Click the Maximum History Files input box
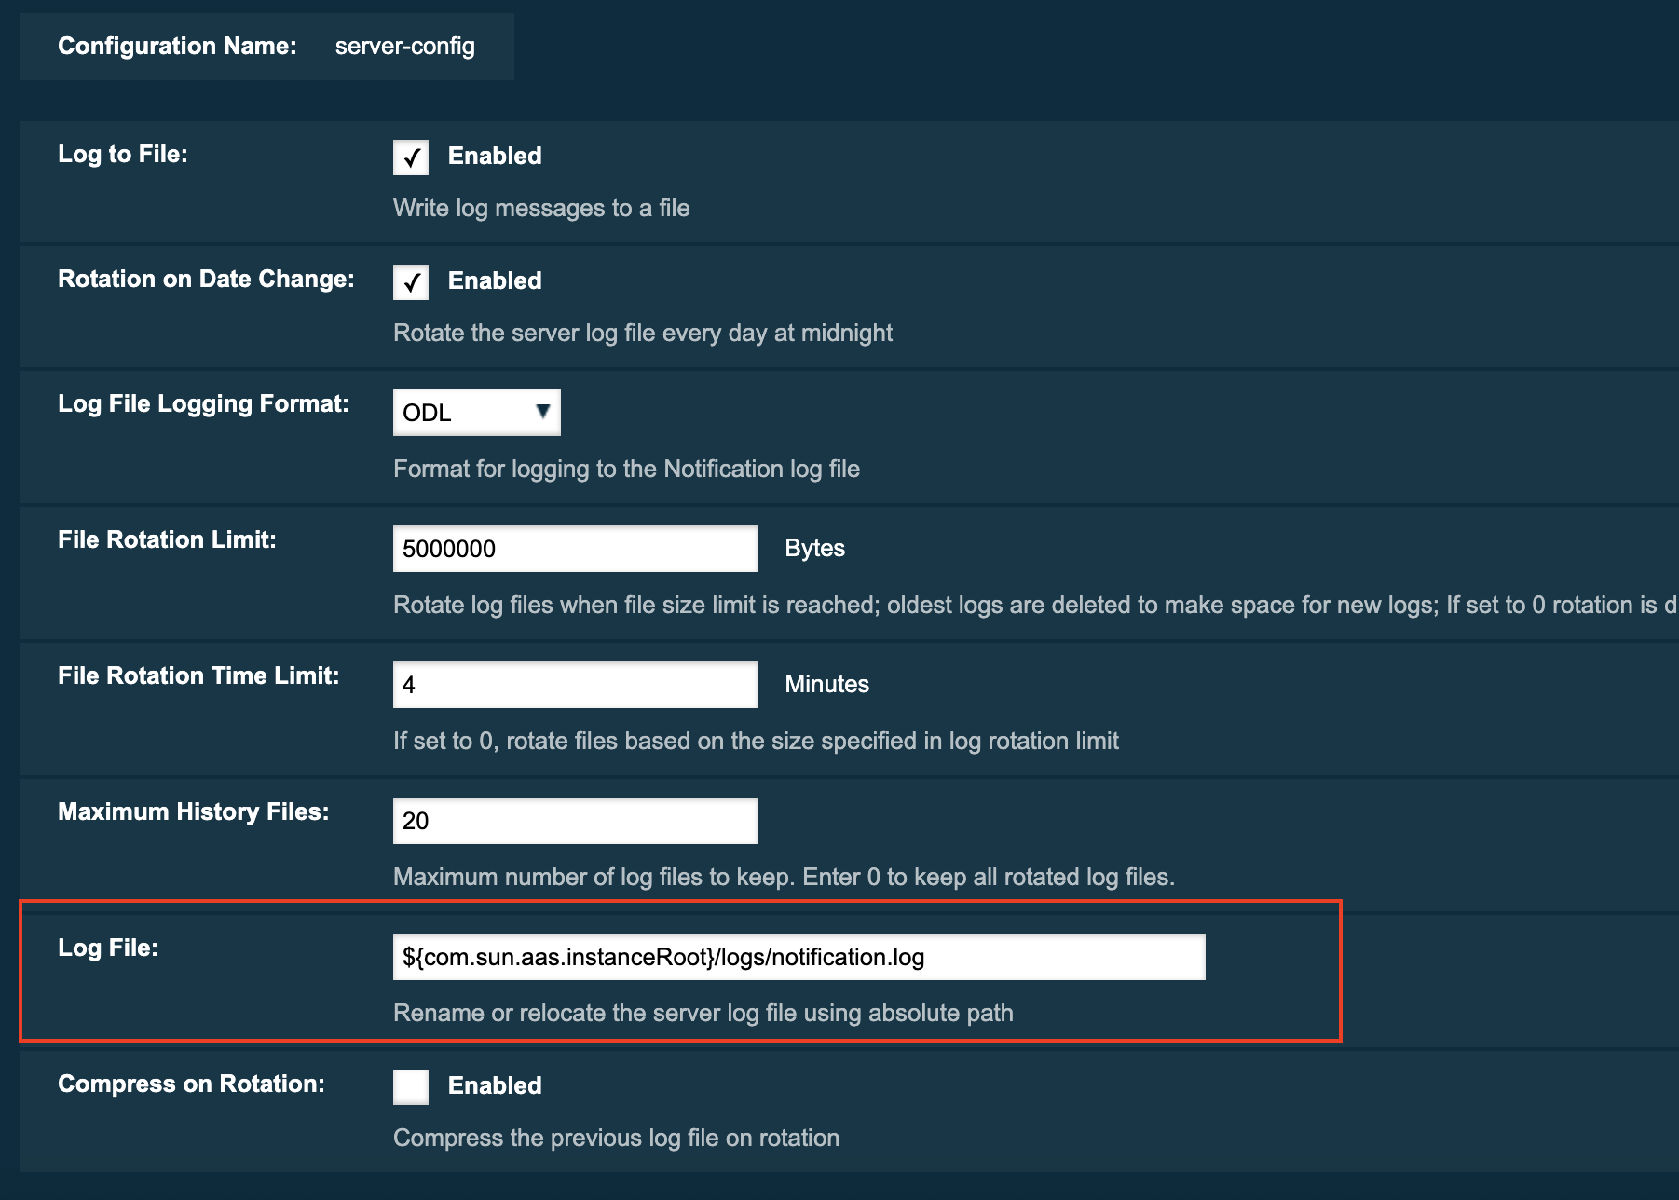This screenshot has height=1200, width=1679. [575, 821]
